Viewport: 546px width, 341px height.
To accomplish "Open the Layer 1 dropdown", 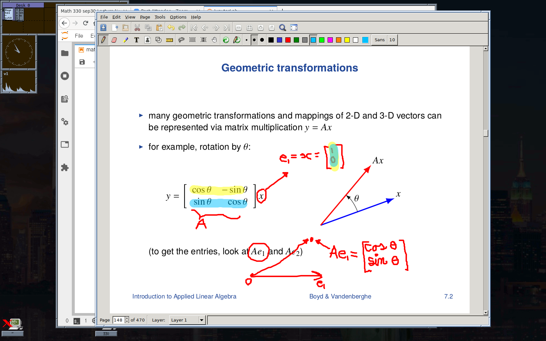I will point(201,320).
